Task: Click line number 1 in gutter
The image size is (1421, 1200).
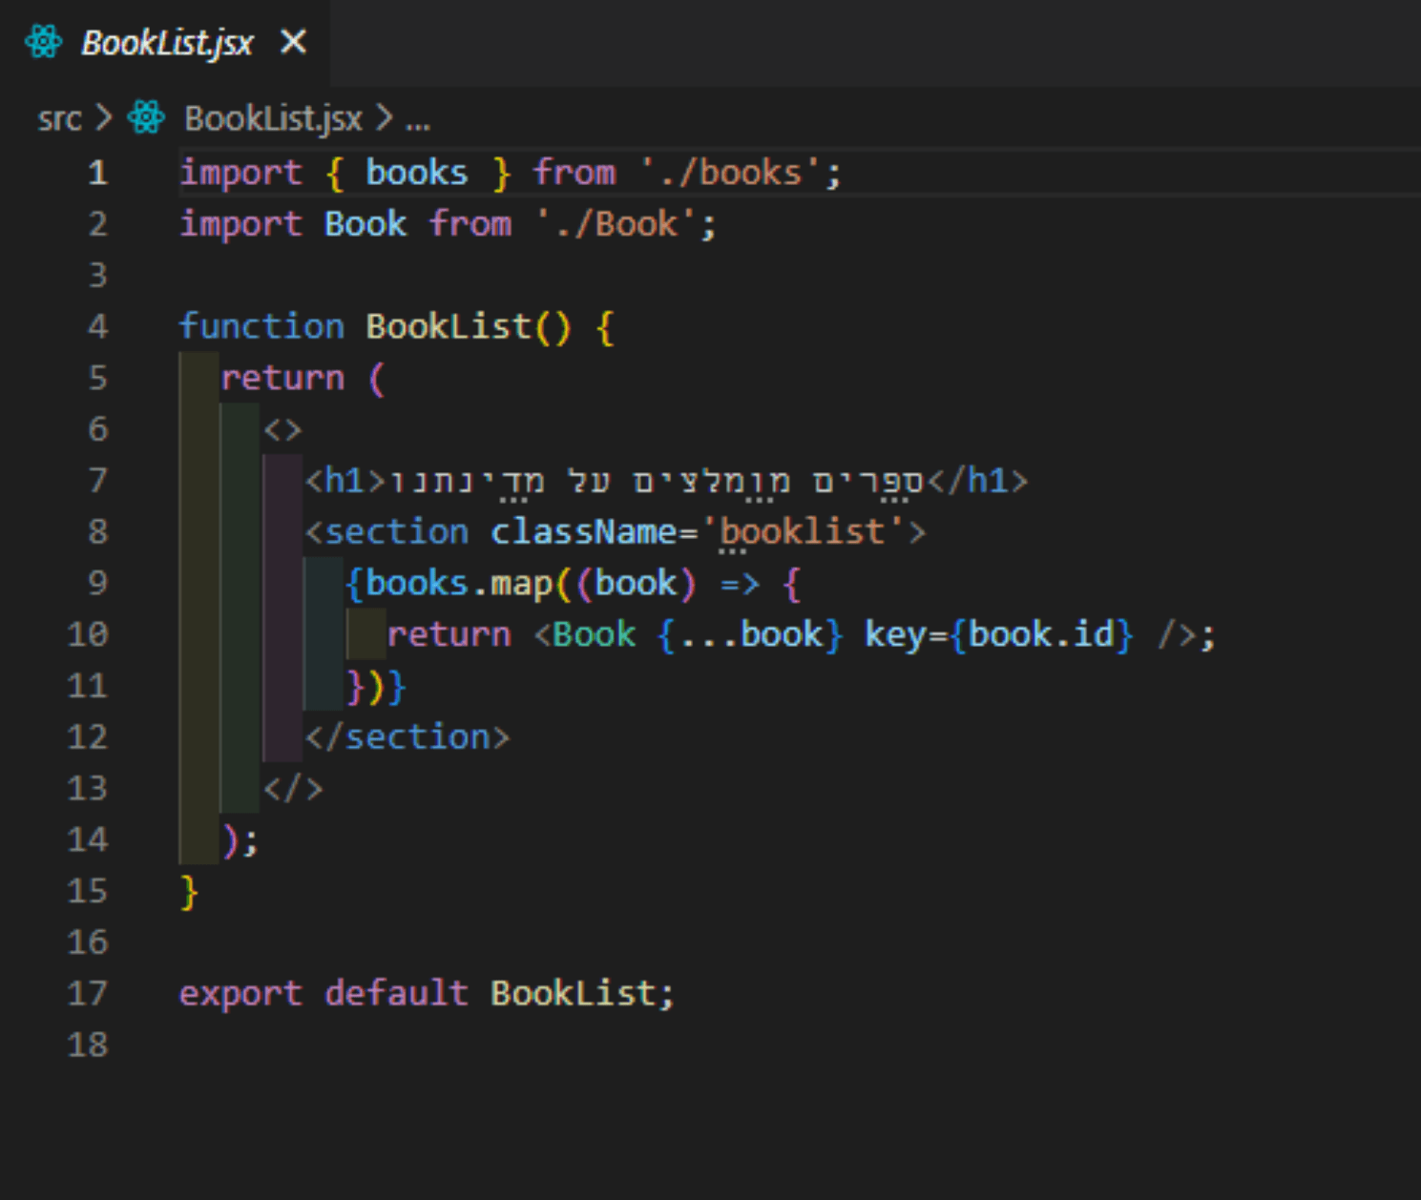Action: [x=97, y=173]
